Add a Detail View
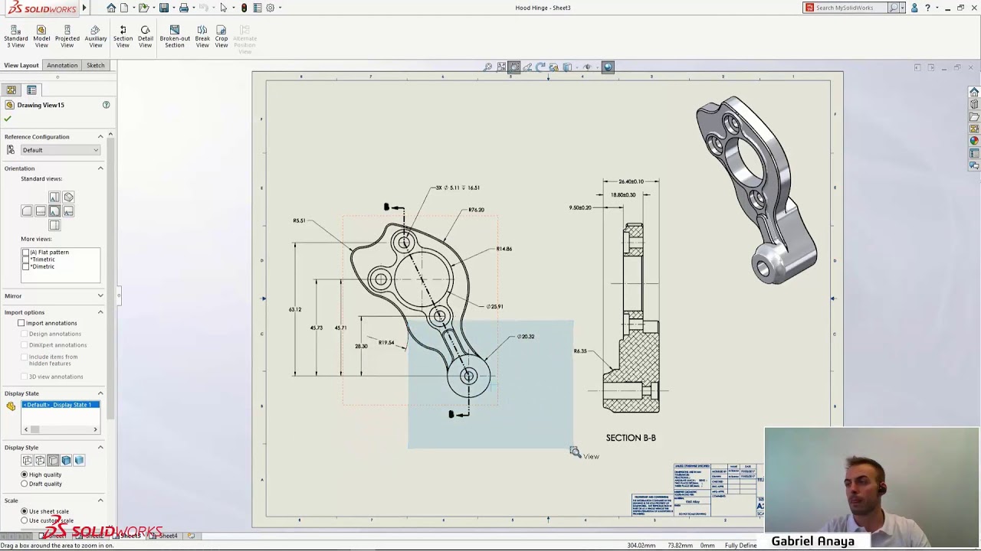 (145, 37)
